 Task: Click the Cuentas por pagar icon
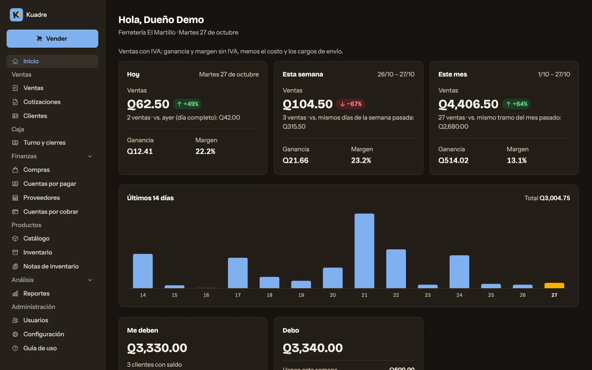point(15,184)
